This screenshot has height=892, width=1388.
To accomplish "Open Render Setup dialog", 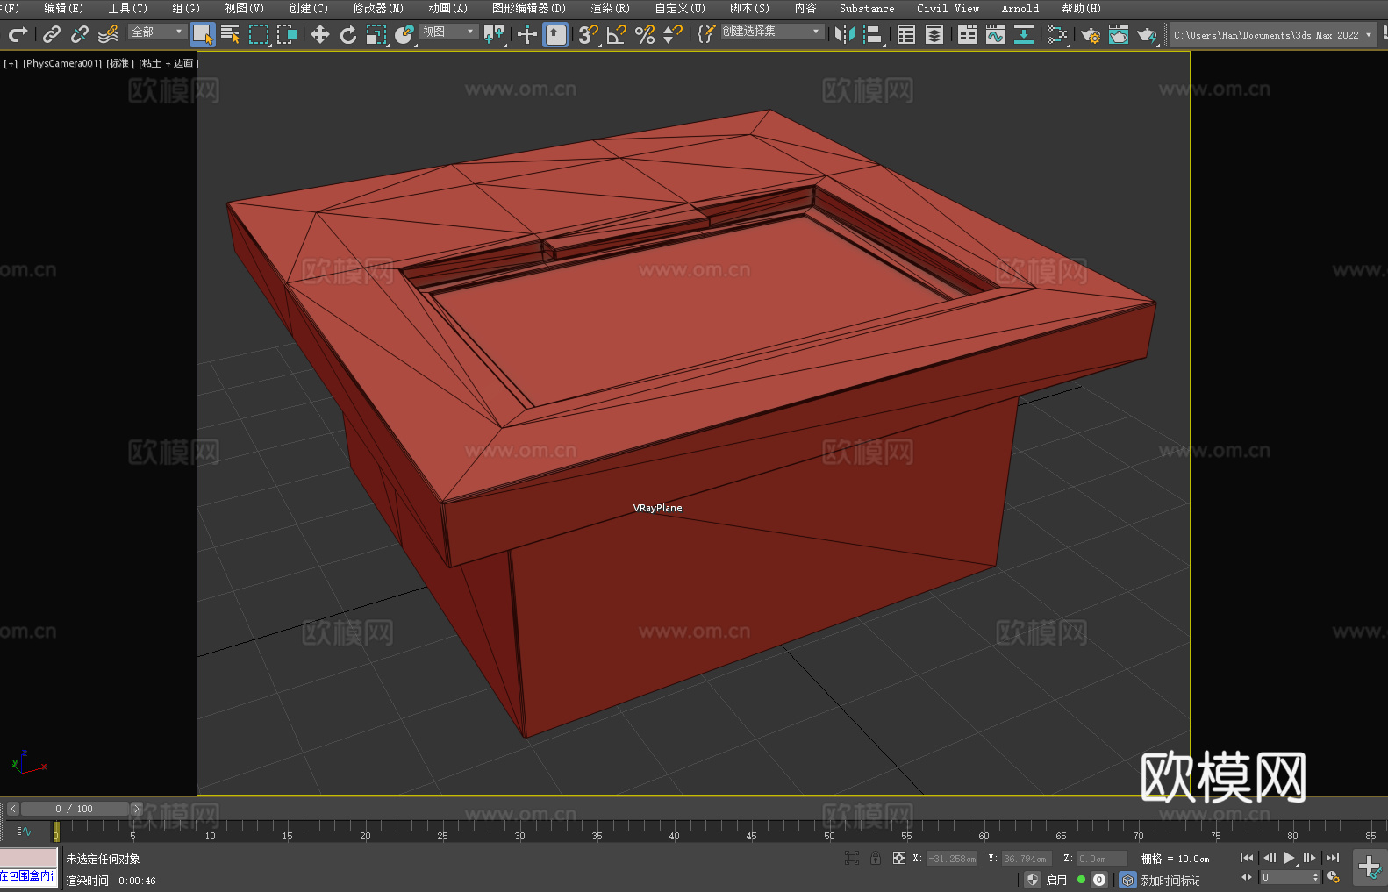I will point(1091,34).
